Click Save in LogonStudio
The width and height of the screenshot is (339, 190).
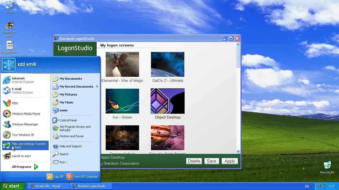tap(212, 161)
